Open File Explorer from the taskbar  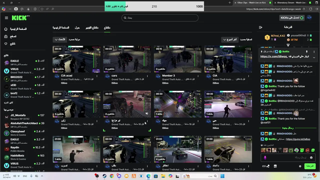tap(163, 176)
